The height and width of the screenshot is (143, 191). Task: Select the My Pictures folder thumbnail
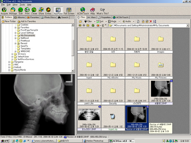coord(161,66)
